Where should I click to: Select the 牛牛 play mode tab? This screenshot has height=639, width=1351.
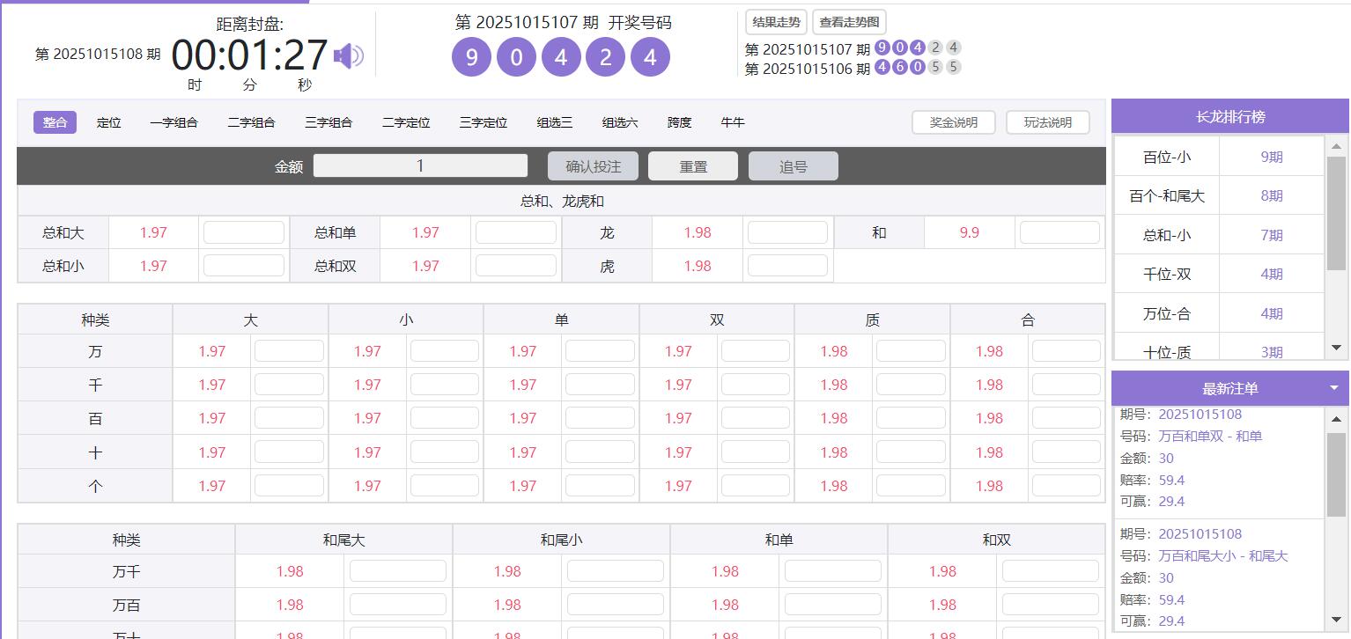tap(732, 122)
